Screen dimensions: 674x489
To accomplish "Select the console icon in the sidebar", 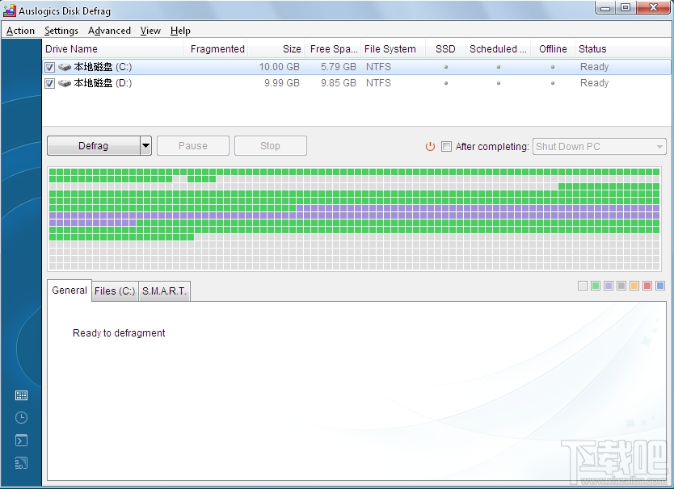I will 21,440.
